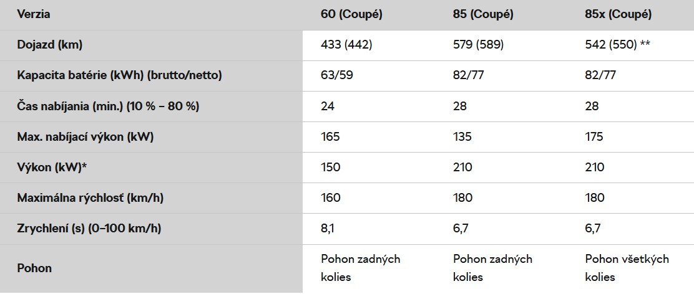
Task: Click the "Verzia" header cell
Action: tap(34, 14)
